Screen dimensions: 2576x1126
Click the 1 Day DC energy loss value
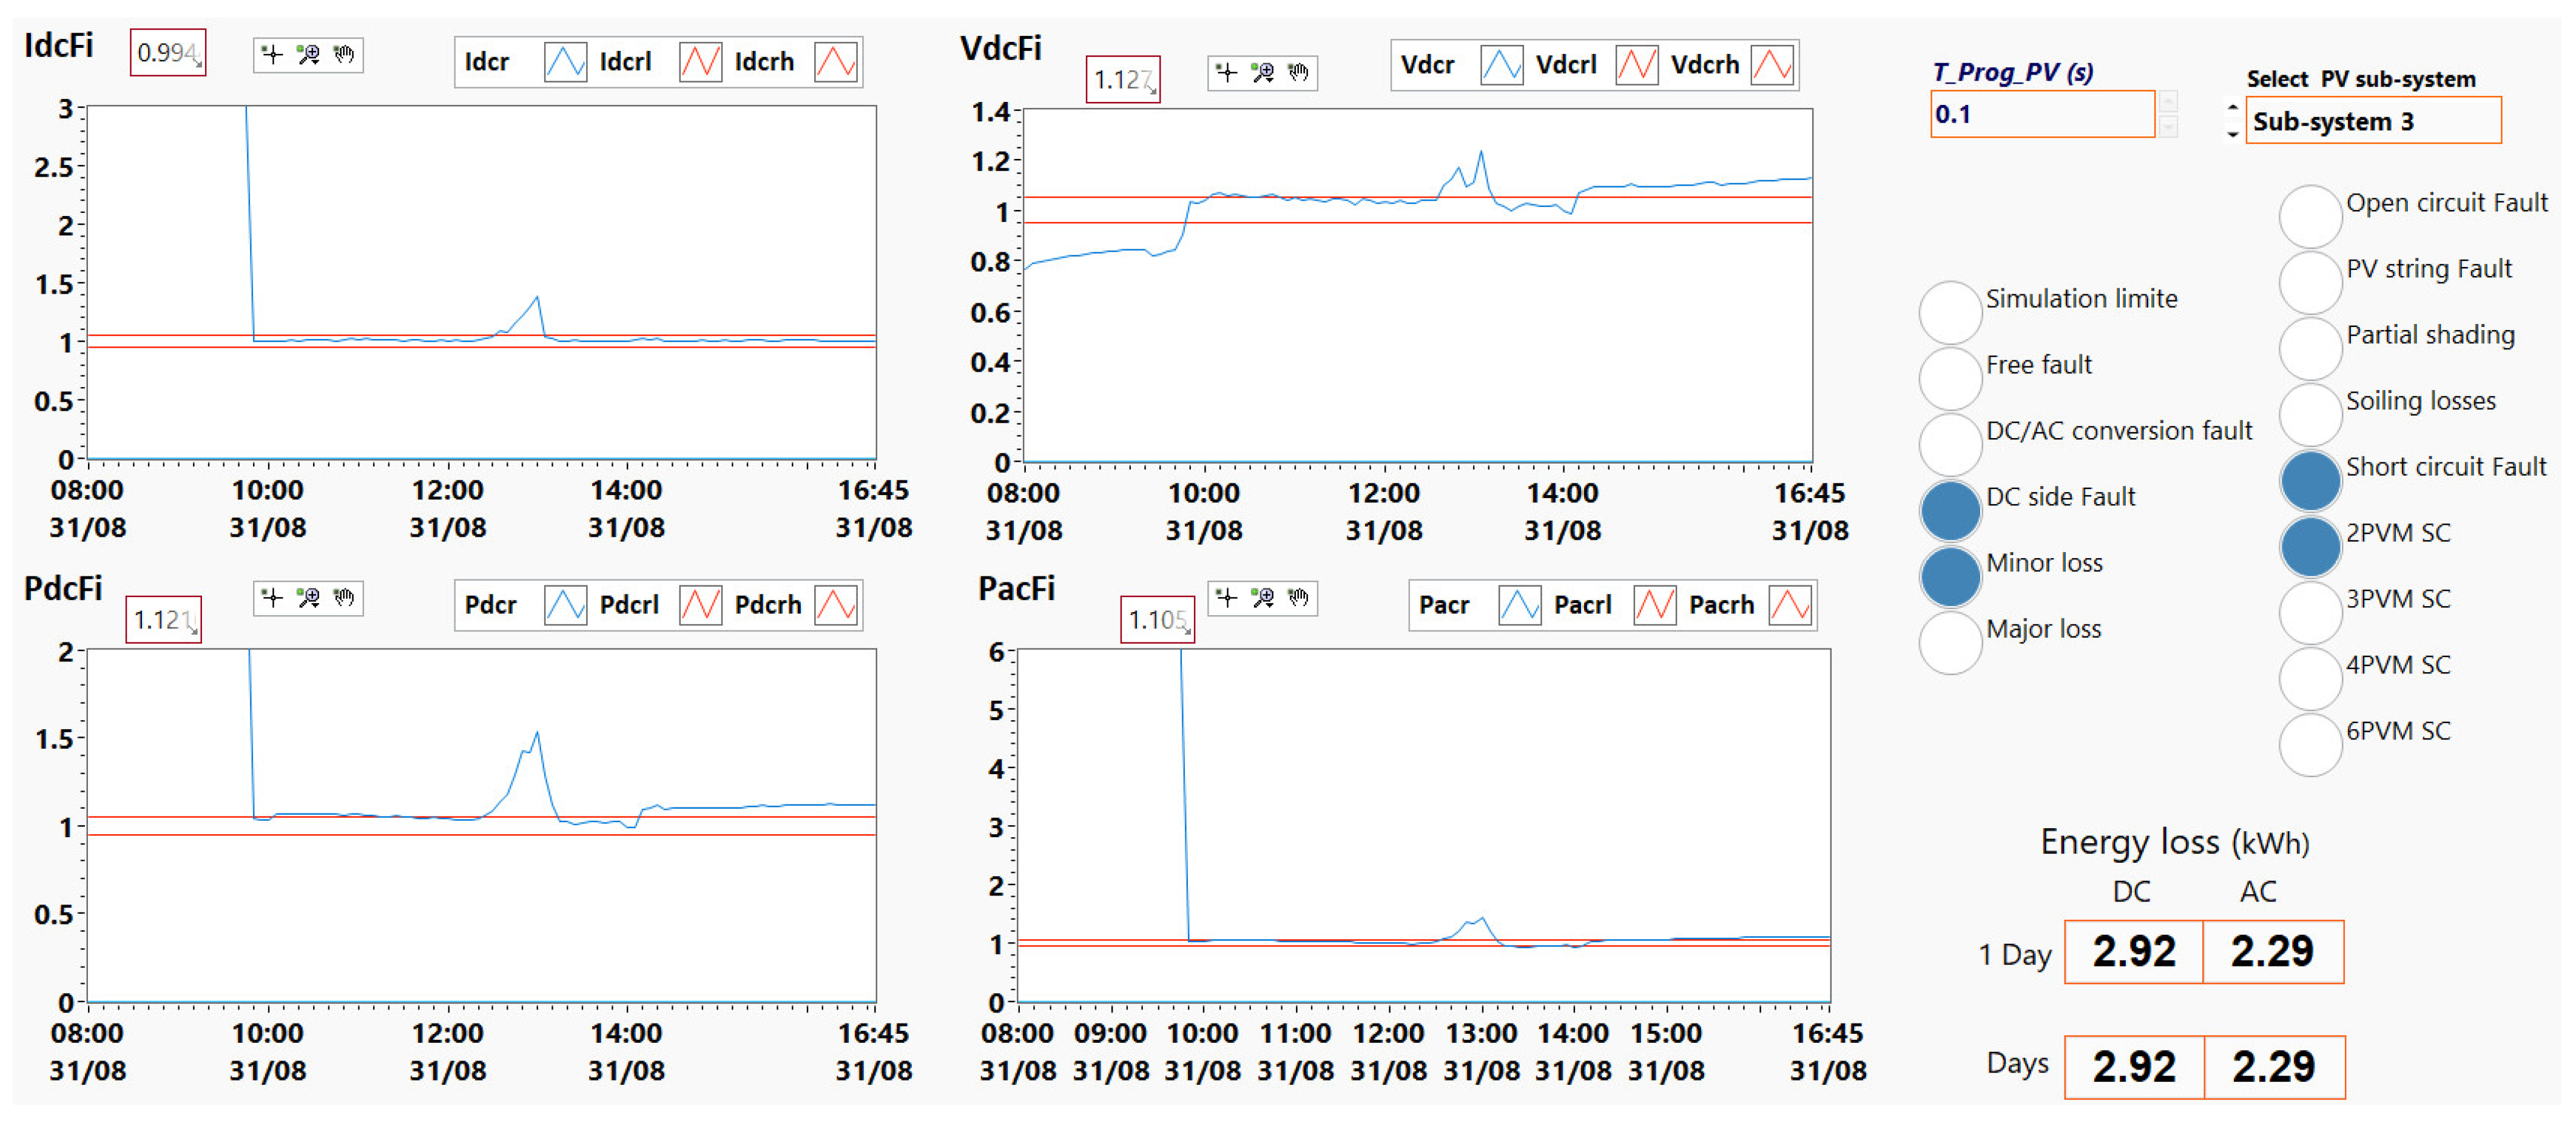2133,951
